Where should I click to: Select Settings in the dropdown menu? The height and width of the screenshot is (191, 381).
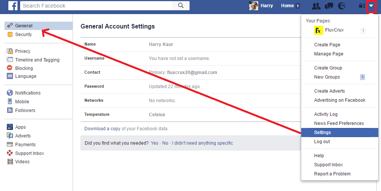click(323, 133)
